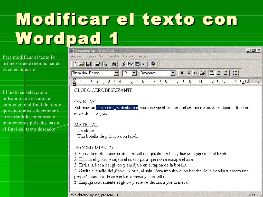Click the right margin marker on the ruler
This screenshot has height=197, width=263.
(243, 82)
